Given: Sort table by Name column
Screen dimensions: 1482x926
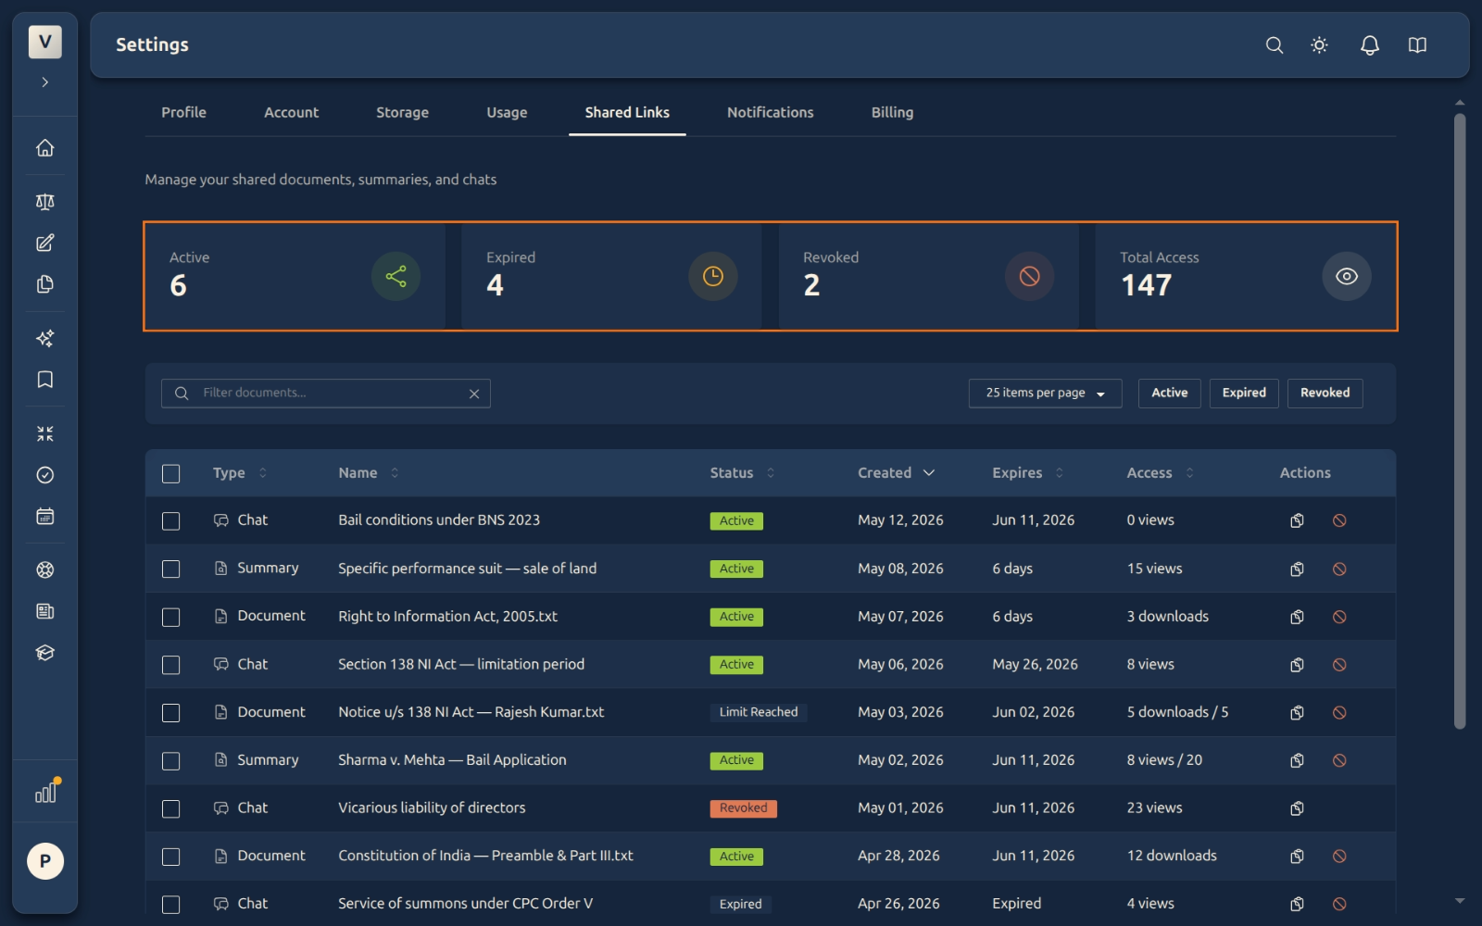Looking at the screenshot, I should point(368,473).
